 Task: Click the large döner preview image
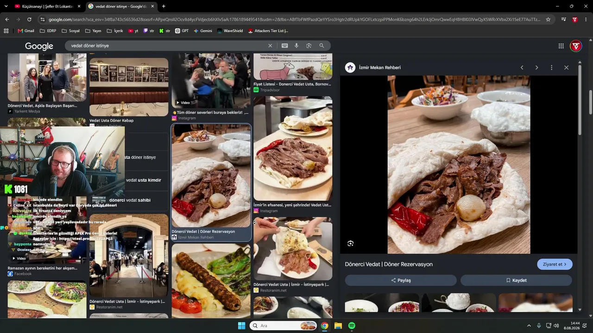pos(459,165)
